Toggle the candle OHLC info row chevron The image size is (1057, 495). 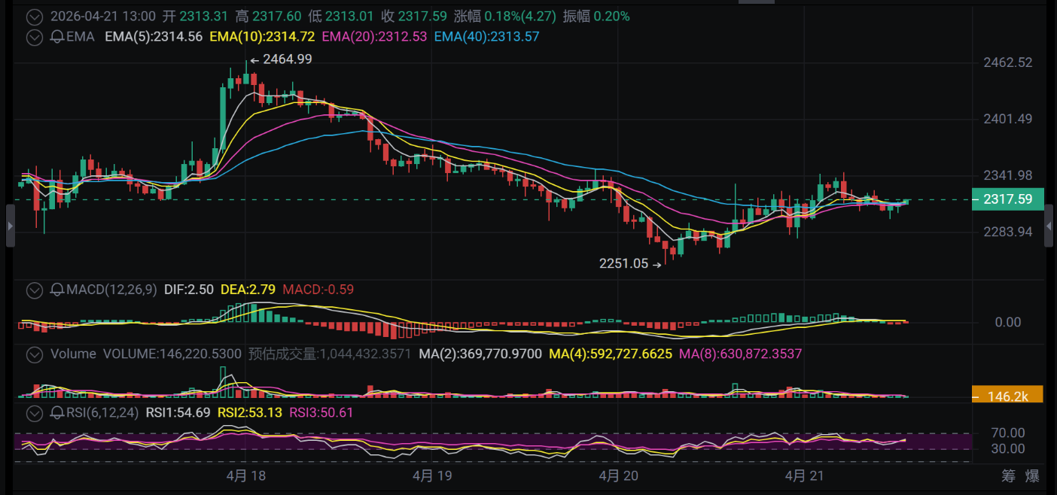click(34, 16)
